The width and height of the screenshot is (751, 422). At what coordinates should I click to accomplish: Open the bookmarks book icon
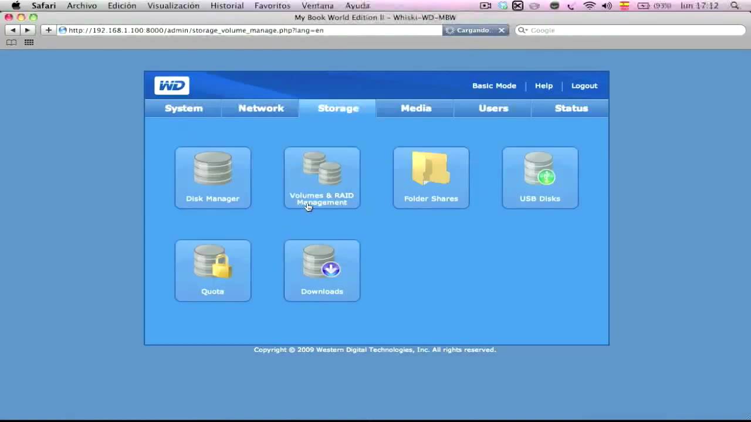tap(11, 42)
